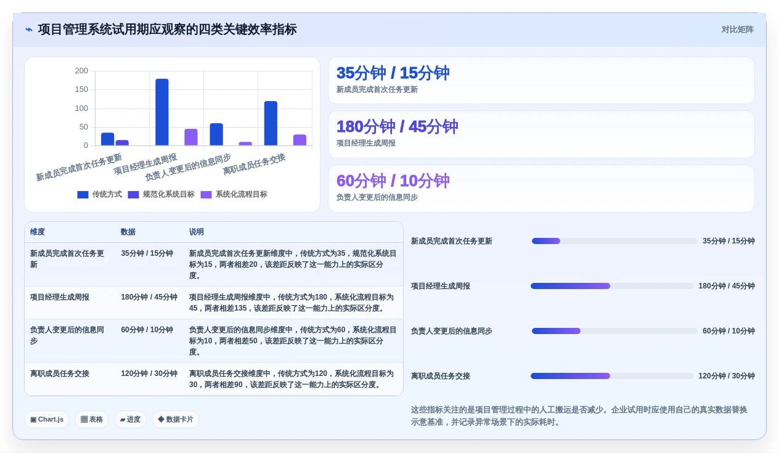This screenshot has height=453, width=779.
Task: Click the blue 离职成员任务交接 bar at 120
Action: tap(271, 123)
